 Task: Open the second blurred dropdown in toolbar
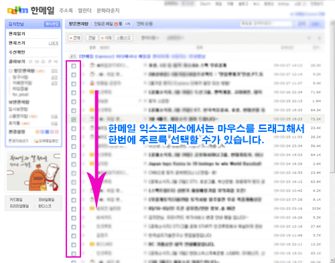[175, 38]
